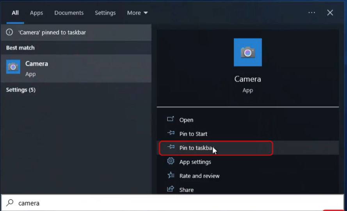Click the gear icon for App settings

[170, 161]
